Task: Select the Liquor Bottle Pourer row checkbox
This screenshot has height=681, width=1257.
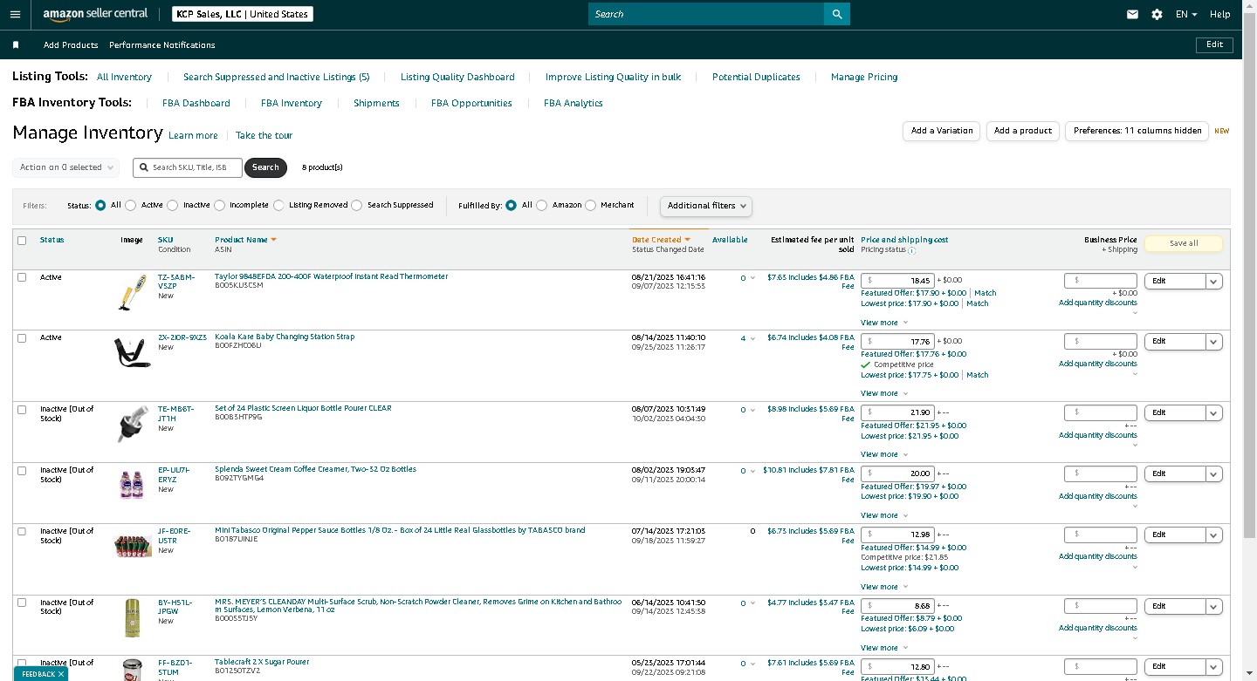Action: 22,409
